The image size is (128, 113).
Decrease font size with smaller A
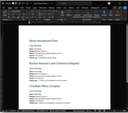click(x=35, y=17)
